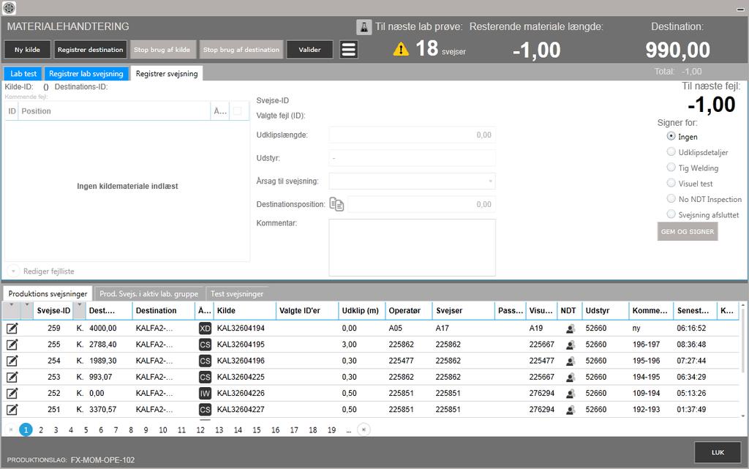
Task: Sort by the Udklip (m) column header
Action: 360,310
